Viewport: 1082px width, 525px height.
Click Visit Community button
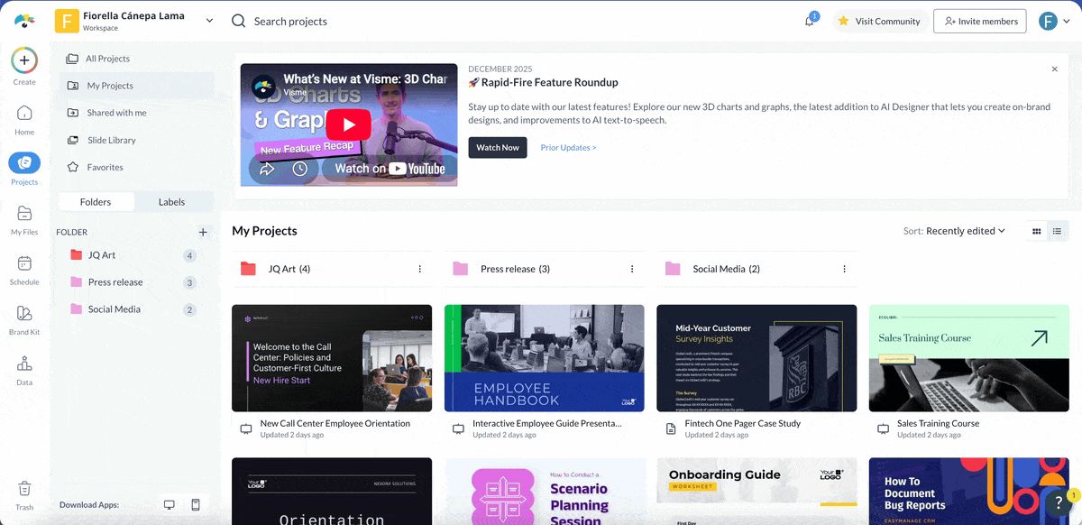[879, 21]
